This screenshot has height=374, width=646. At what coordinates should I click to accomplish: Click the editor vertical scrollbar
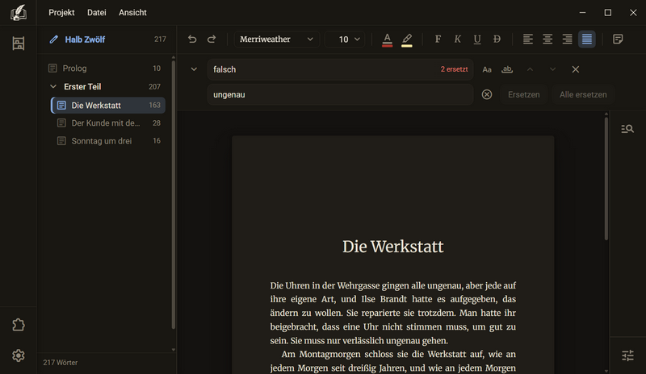pyautogui.click(x=606, y=178)
